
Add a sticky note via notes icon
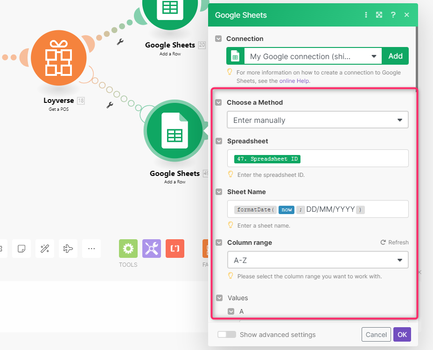tap(21, 249)
